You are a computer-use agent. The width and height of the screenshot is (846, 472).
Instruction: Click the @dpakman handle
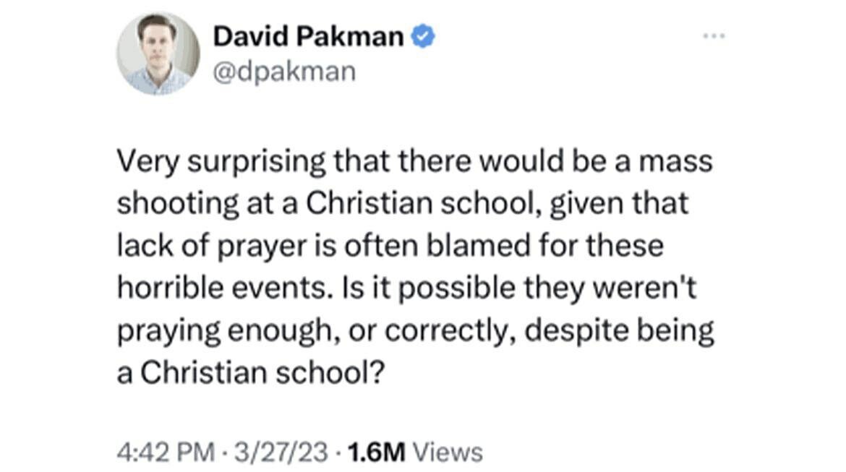(x=284, y=71)
